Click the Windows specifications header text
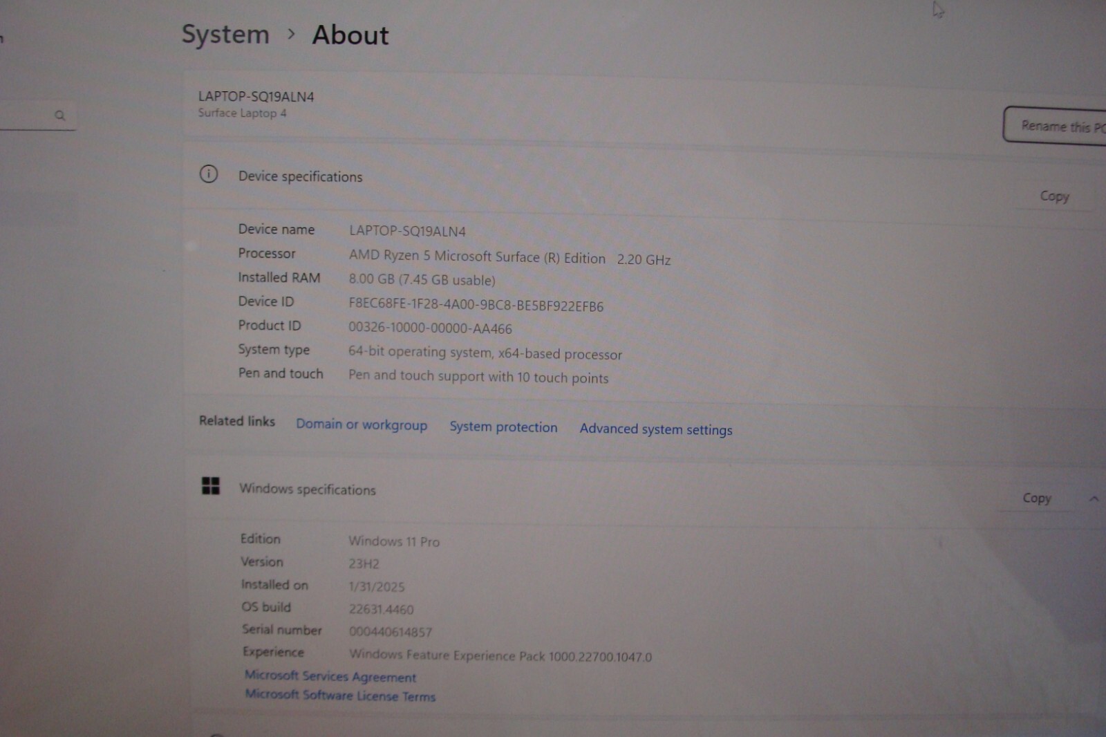The width and height of the screenshot is (1106, 737). click(308, 489)
